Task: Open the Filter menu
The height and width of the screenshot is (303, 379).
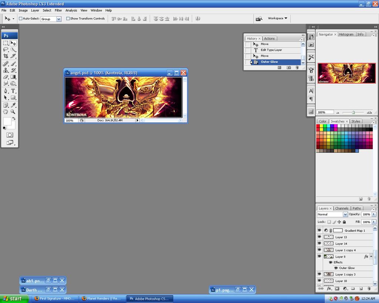Action: click(58, 10)
